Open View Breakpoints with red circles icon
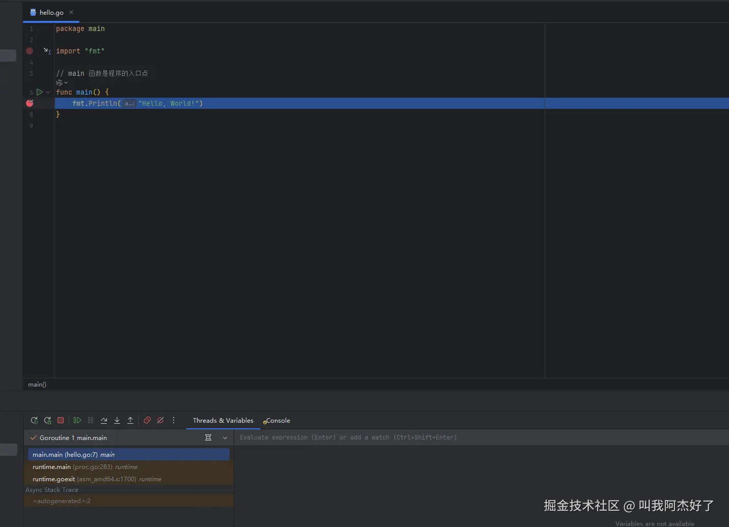The height and width of the screenshot is (527, 729). (147, 420)
